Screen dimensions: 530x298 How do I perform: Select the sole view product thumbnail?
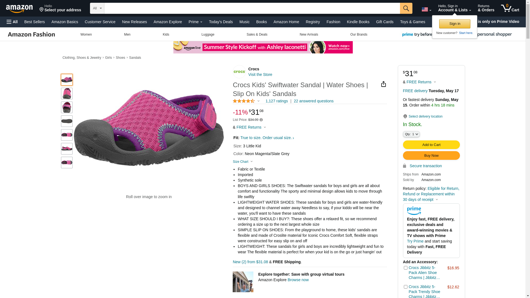(x=67, y=121)
